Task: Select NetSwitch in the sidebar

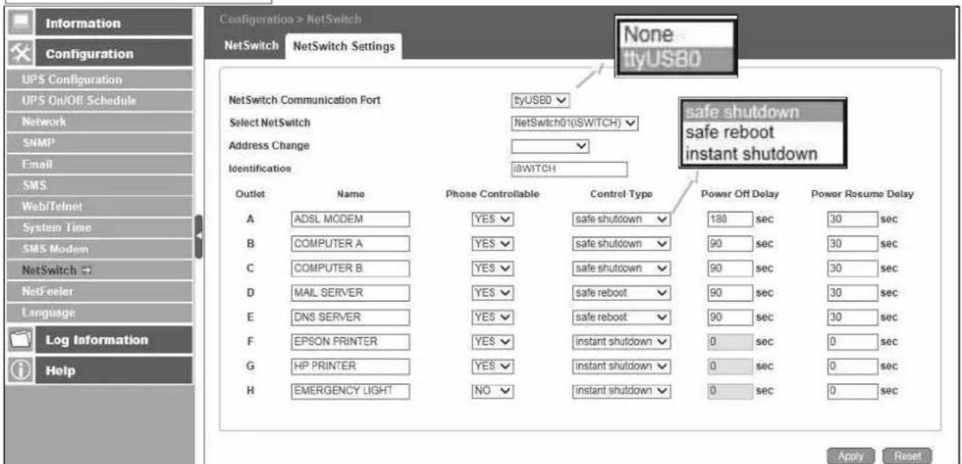Action: pyautogui.click(x=98, y=270)
